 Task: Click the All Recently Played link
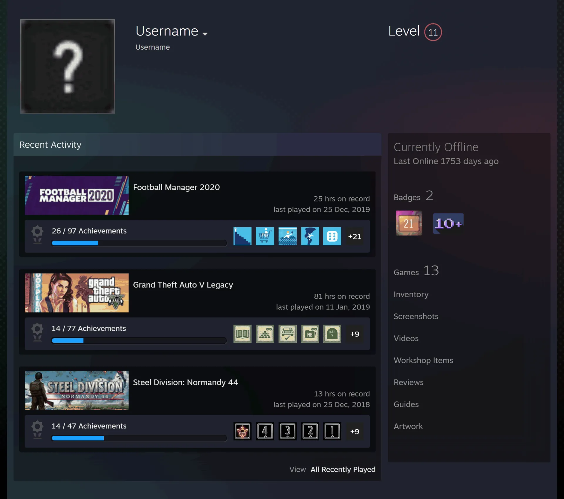343,469
